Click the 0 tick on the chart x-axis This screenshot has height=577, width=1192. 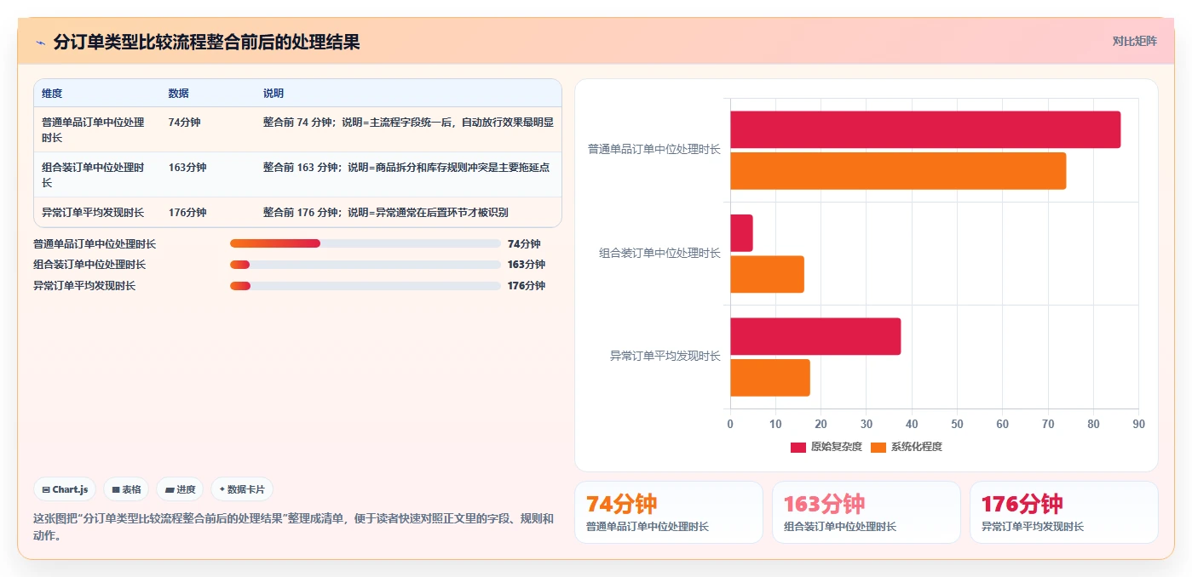click(730, 424)
